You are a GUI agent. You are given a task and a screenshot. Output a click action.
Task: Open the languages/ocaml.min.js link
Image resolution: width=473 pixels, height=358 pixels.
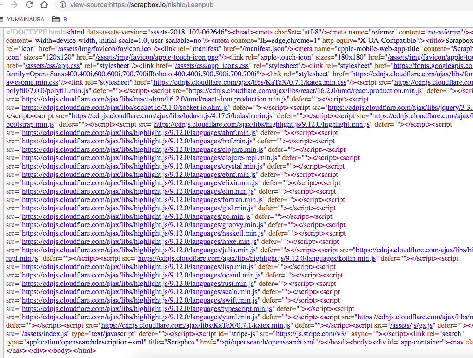(x=141, y=275)
